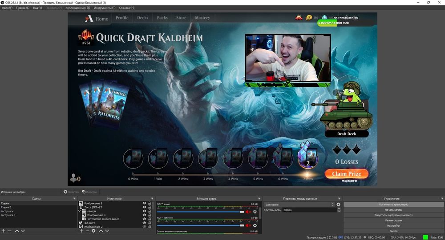Add a new source with plus icon
The image size is (445, 240).
point(81,231)
